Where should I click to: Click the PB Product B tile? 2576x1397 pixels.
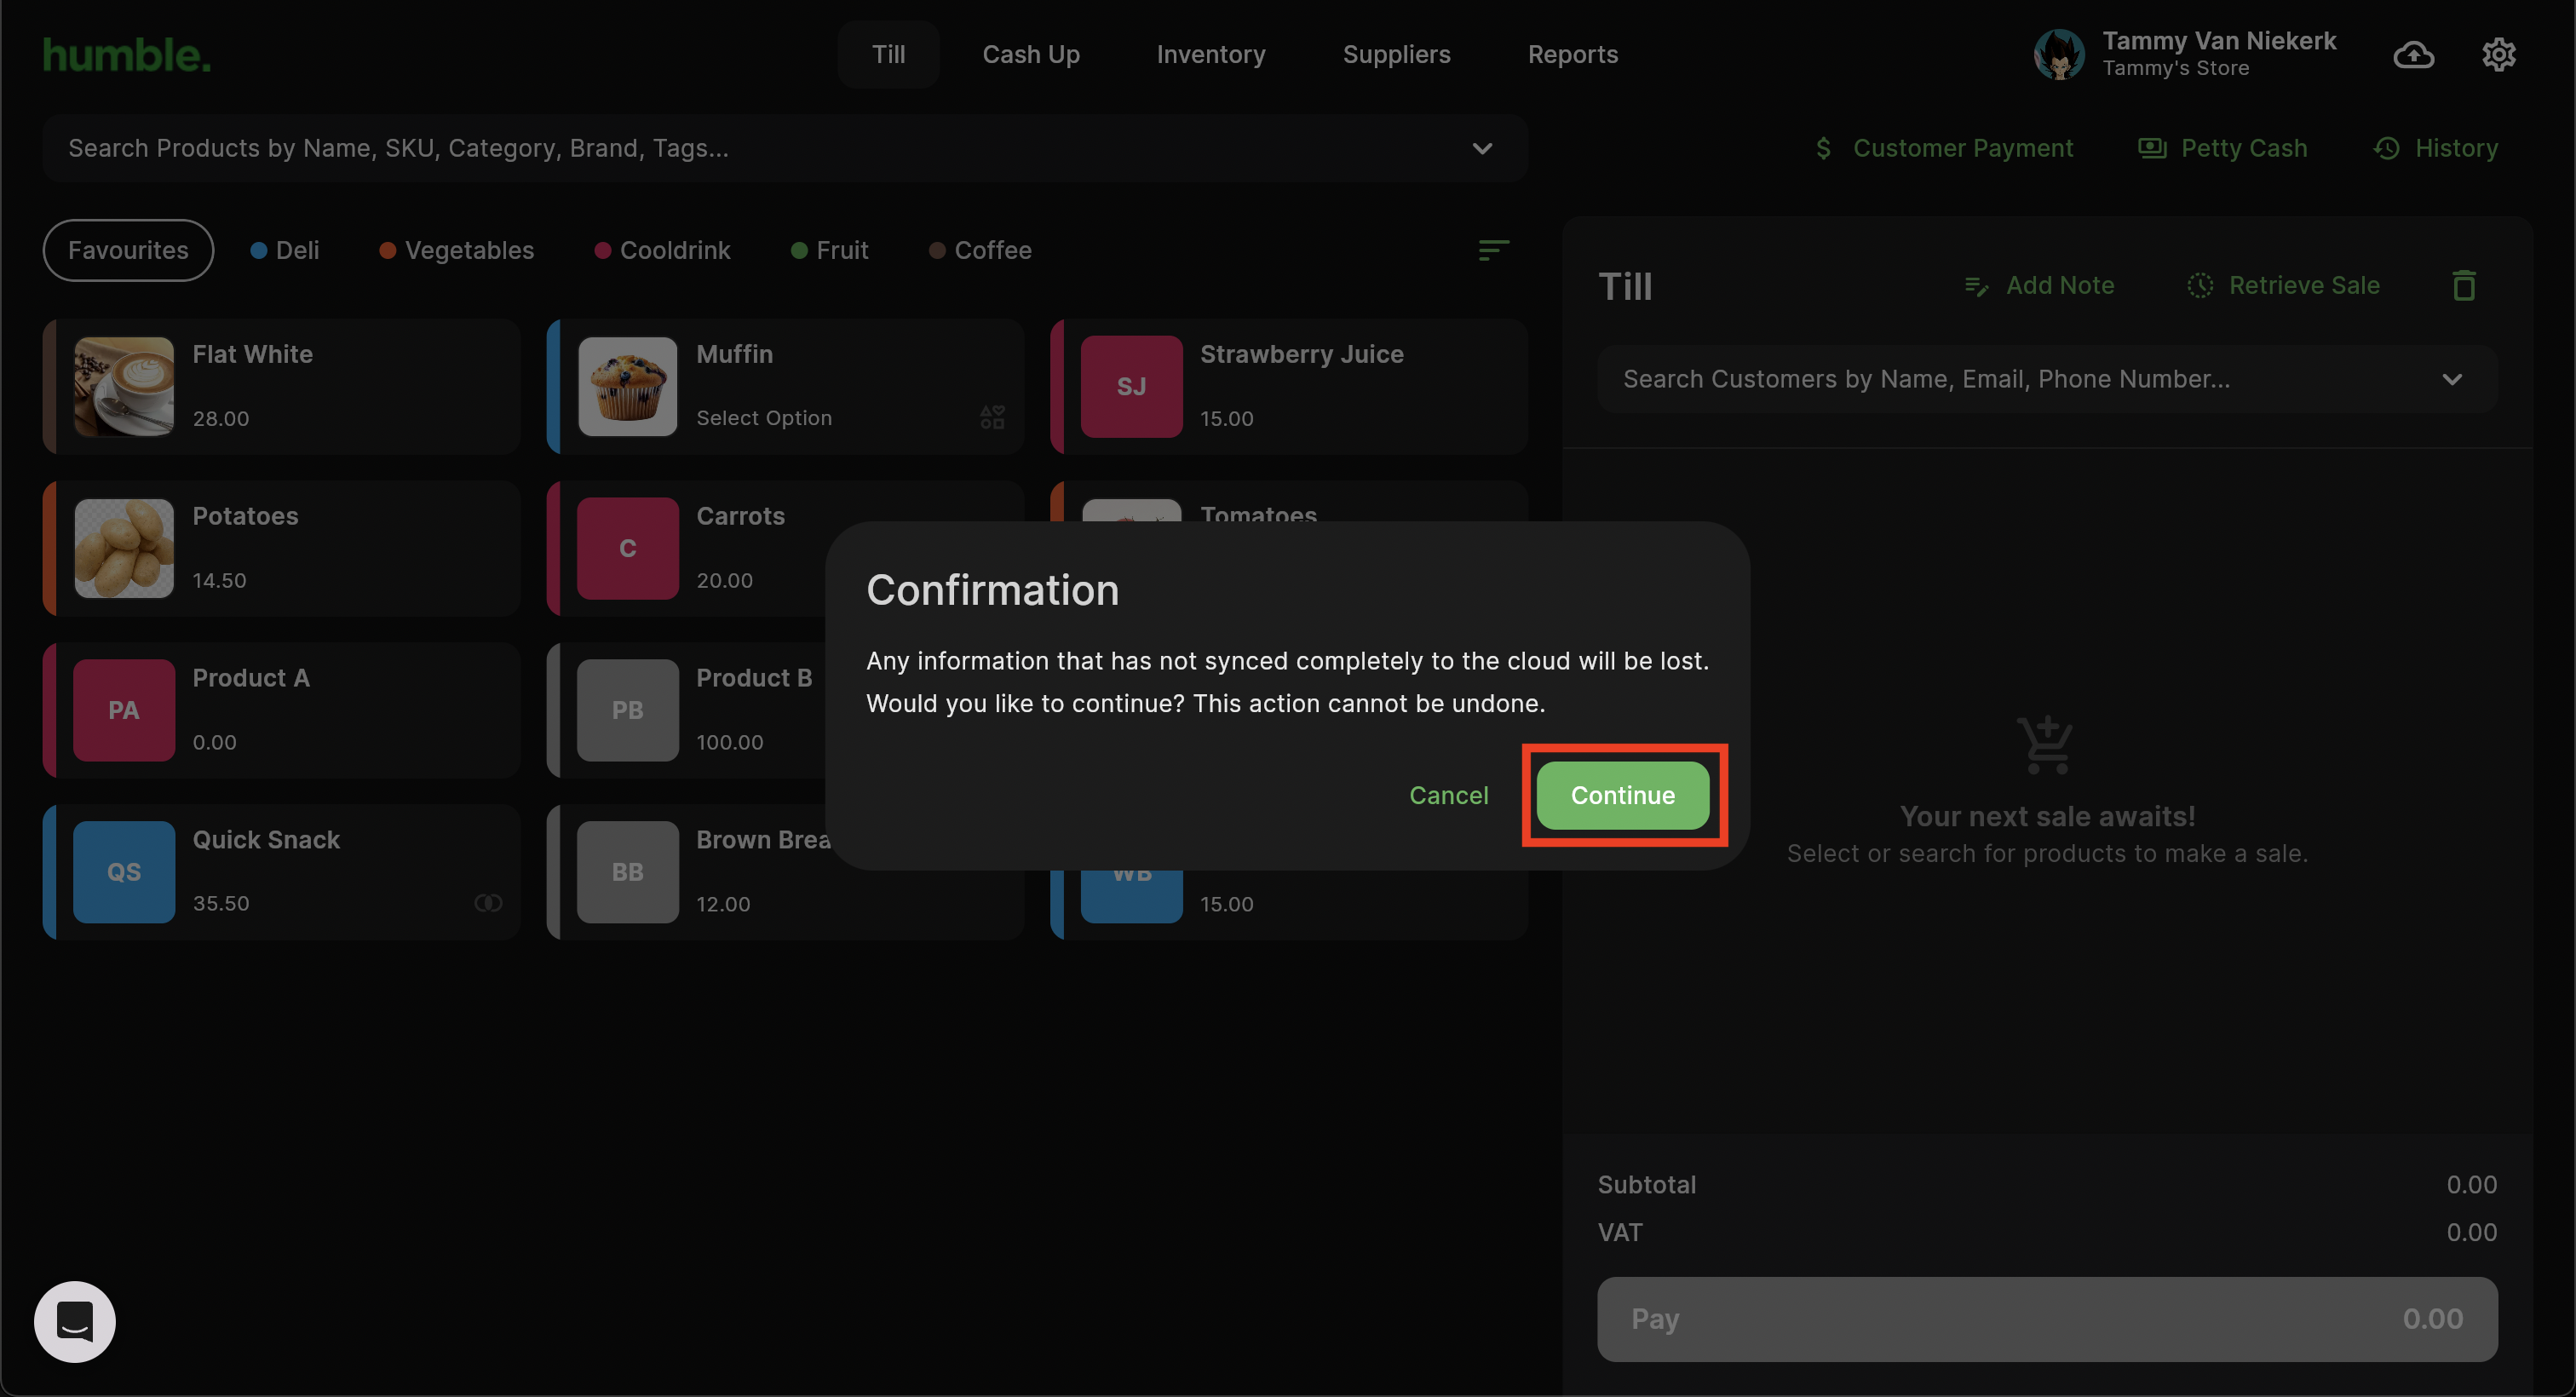(x=627, y=710)
